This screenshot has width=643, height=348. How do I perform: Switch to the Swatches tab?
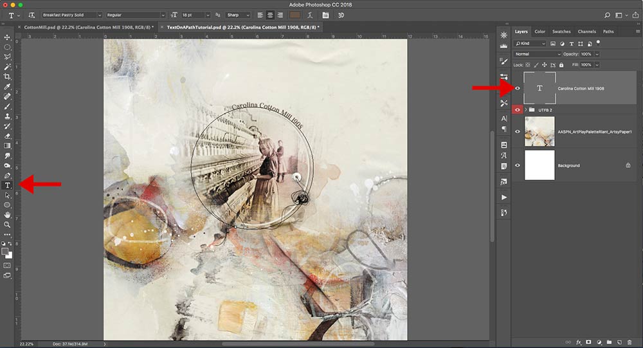[561, 32]
